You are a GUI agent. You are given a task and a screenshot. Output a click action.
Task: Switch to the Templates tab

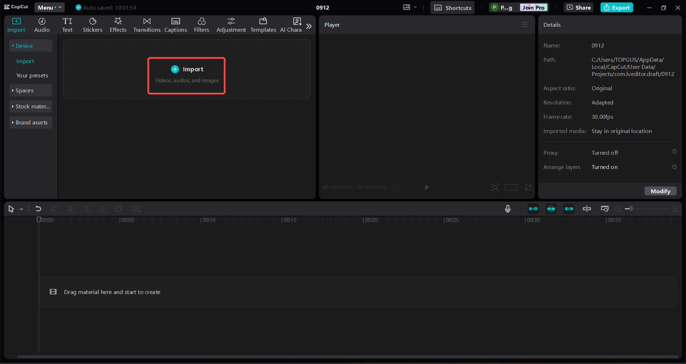tap(263, 25)
